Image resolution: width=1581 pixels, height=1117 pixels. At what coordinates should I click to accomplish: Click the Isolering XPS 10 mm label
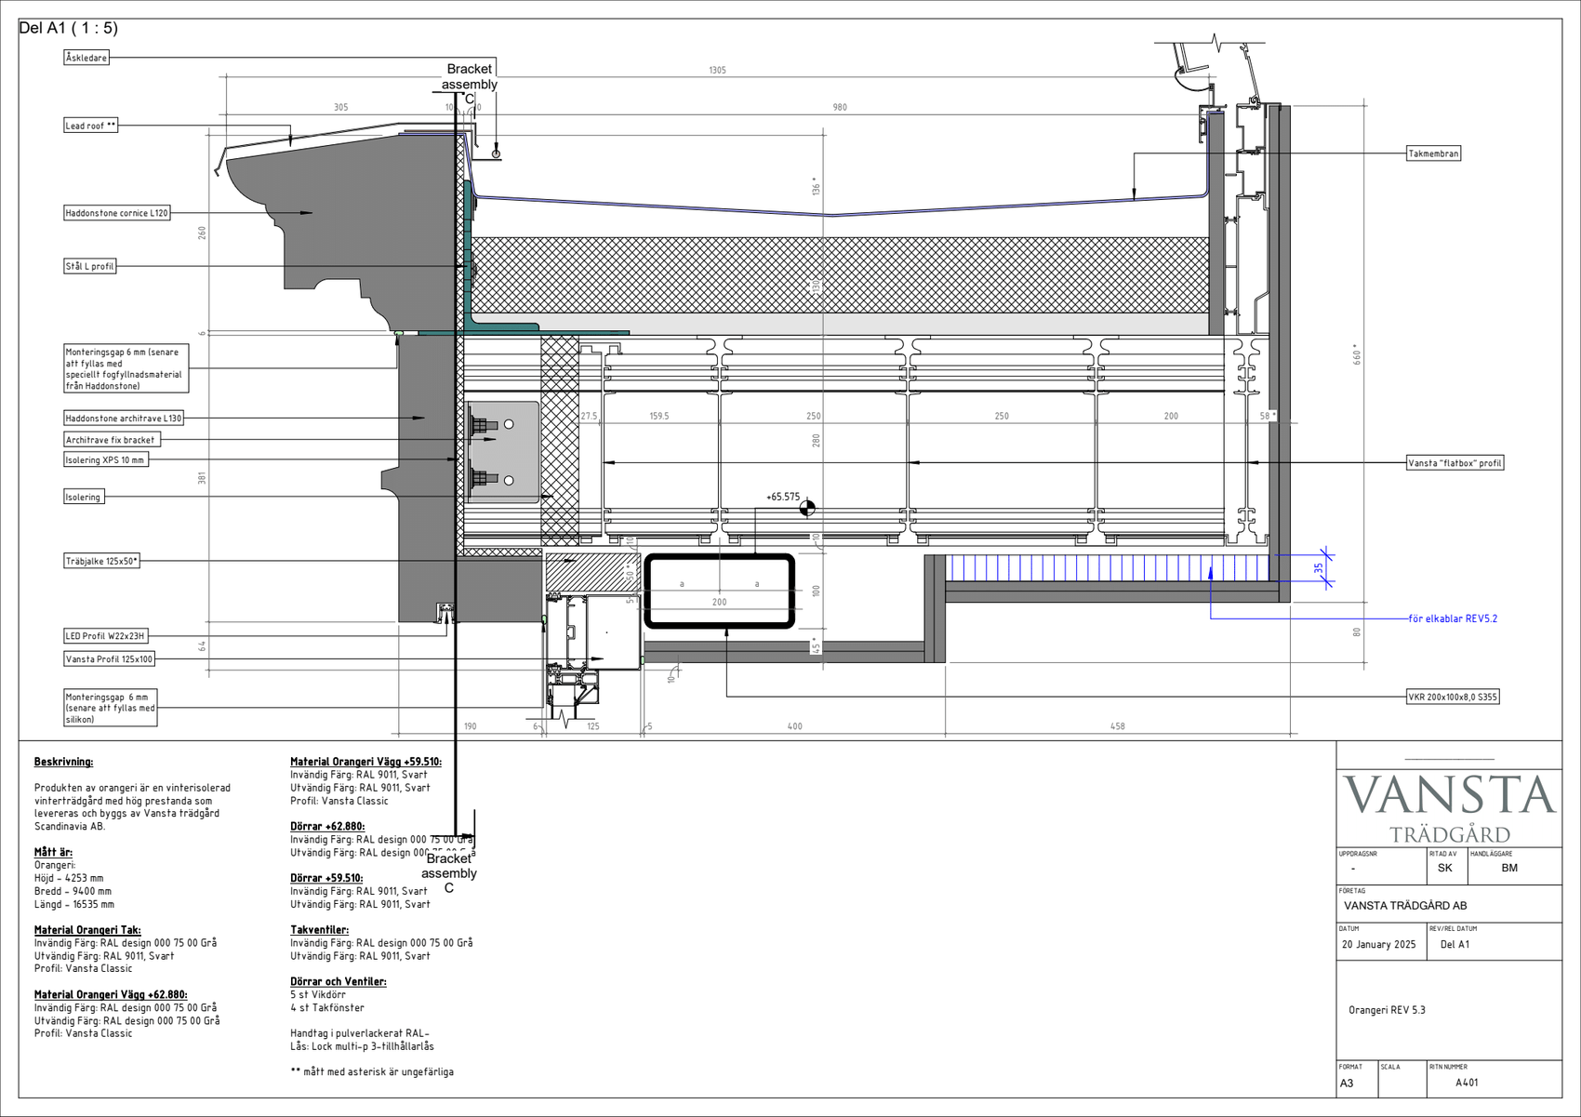105,459
